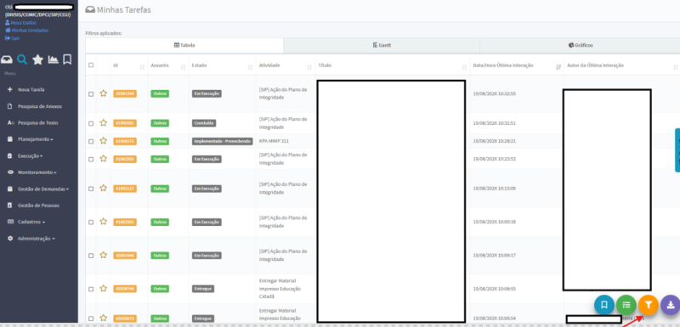The image size is (680, 327).
Task: Check the box for the 10:32:55 task
Action: [91, 94]
